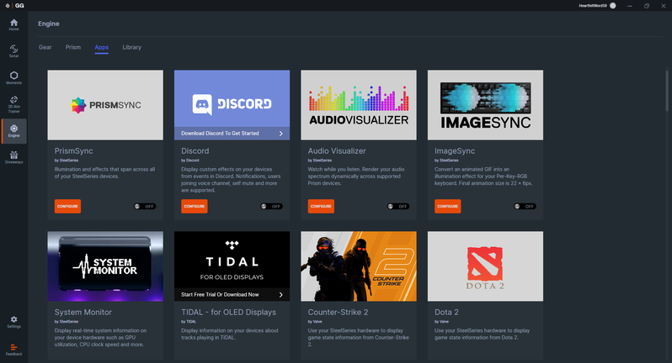Select the Engine sidebar icon

point(13,131)
